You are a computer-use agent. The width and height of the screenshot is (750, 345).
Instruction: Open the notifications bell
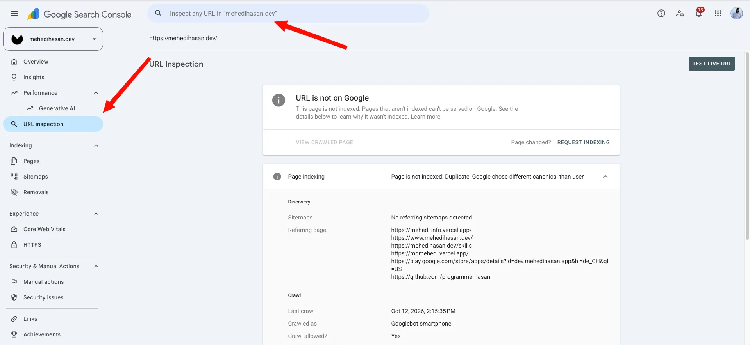coord(698,13)
